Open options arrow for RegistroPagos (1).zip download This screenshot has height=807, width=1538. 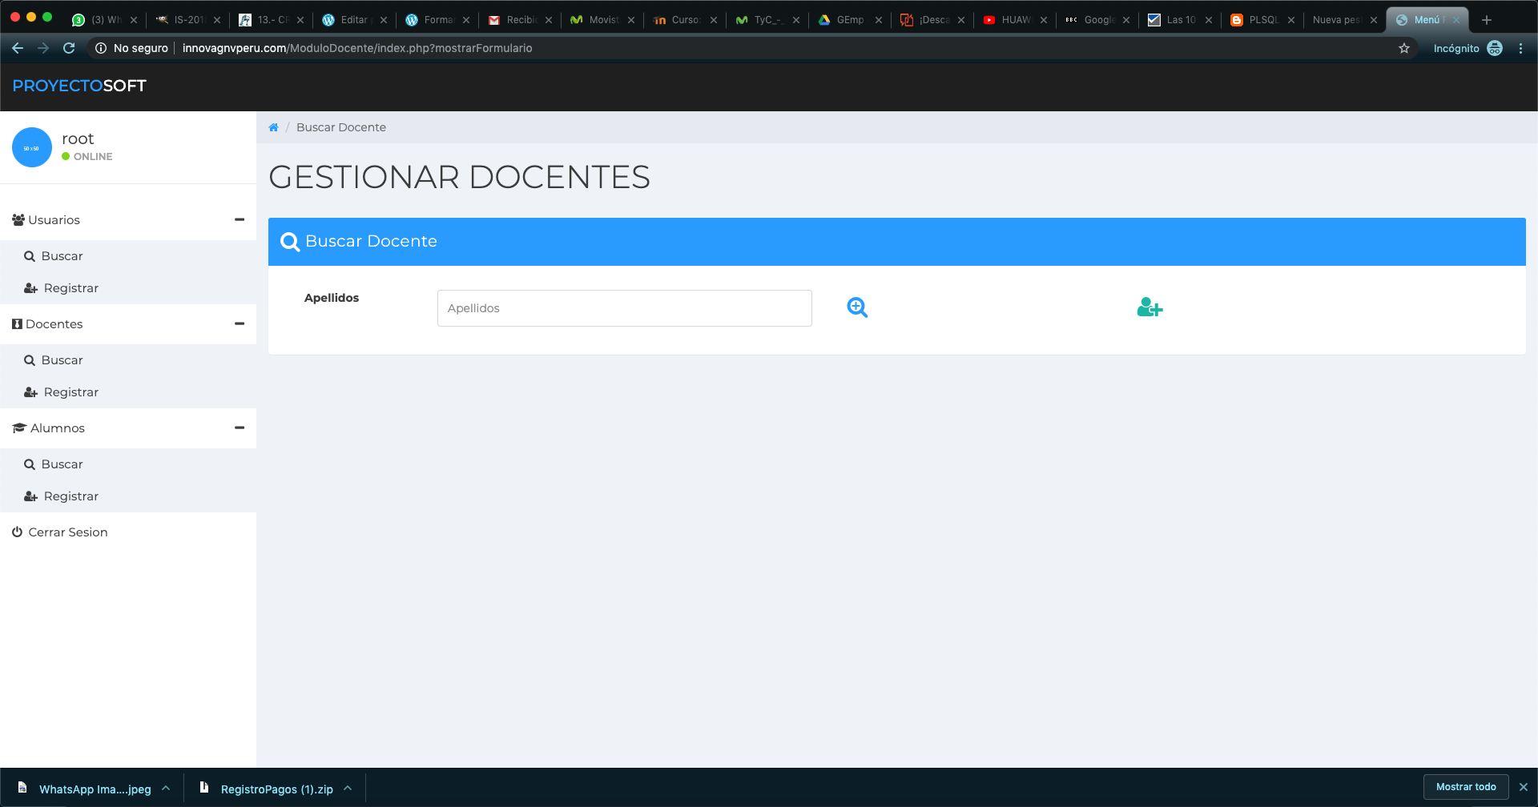[348, 789]
